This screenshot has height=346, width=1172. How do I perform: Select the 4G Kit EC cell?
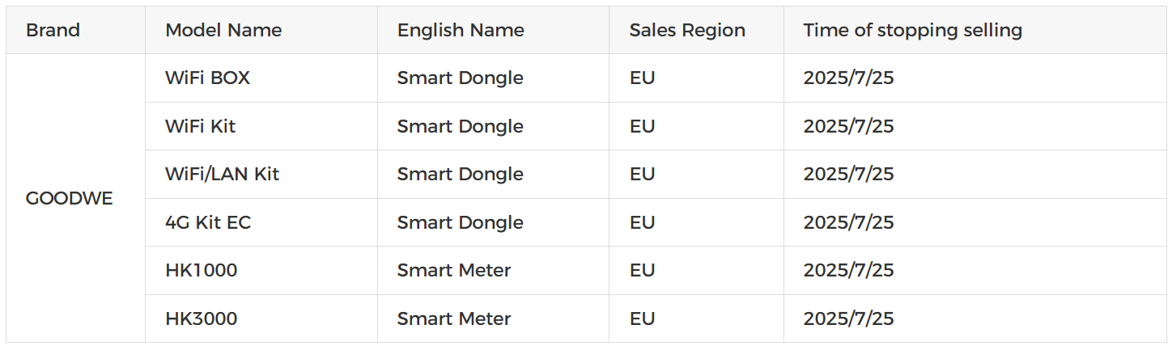[208, 223]
